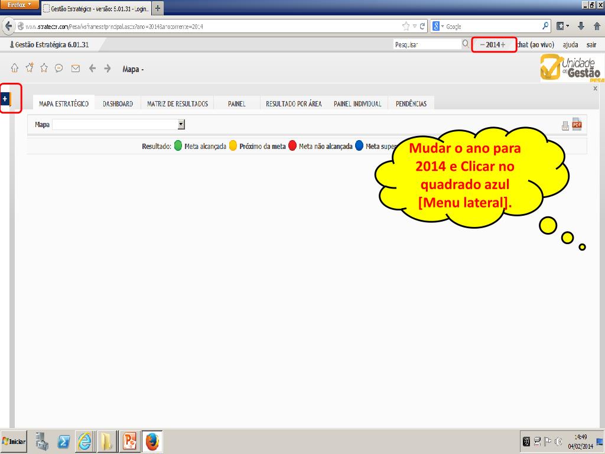Viewport: 605px width, 454px height.
Task: Open the Firefox menu button
Action: pos(19,5)
